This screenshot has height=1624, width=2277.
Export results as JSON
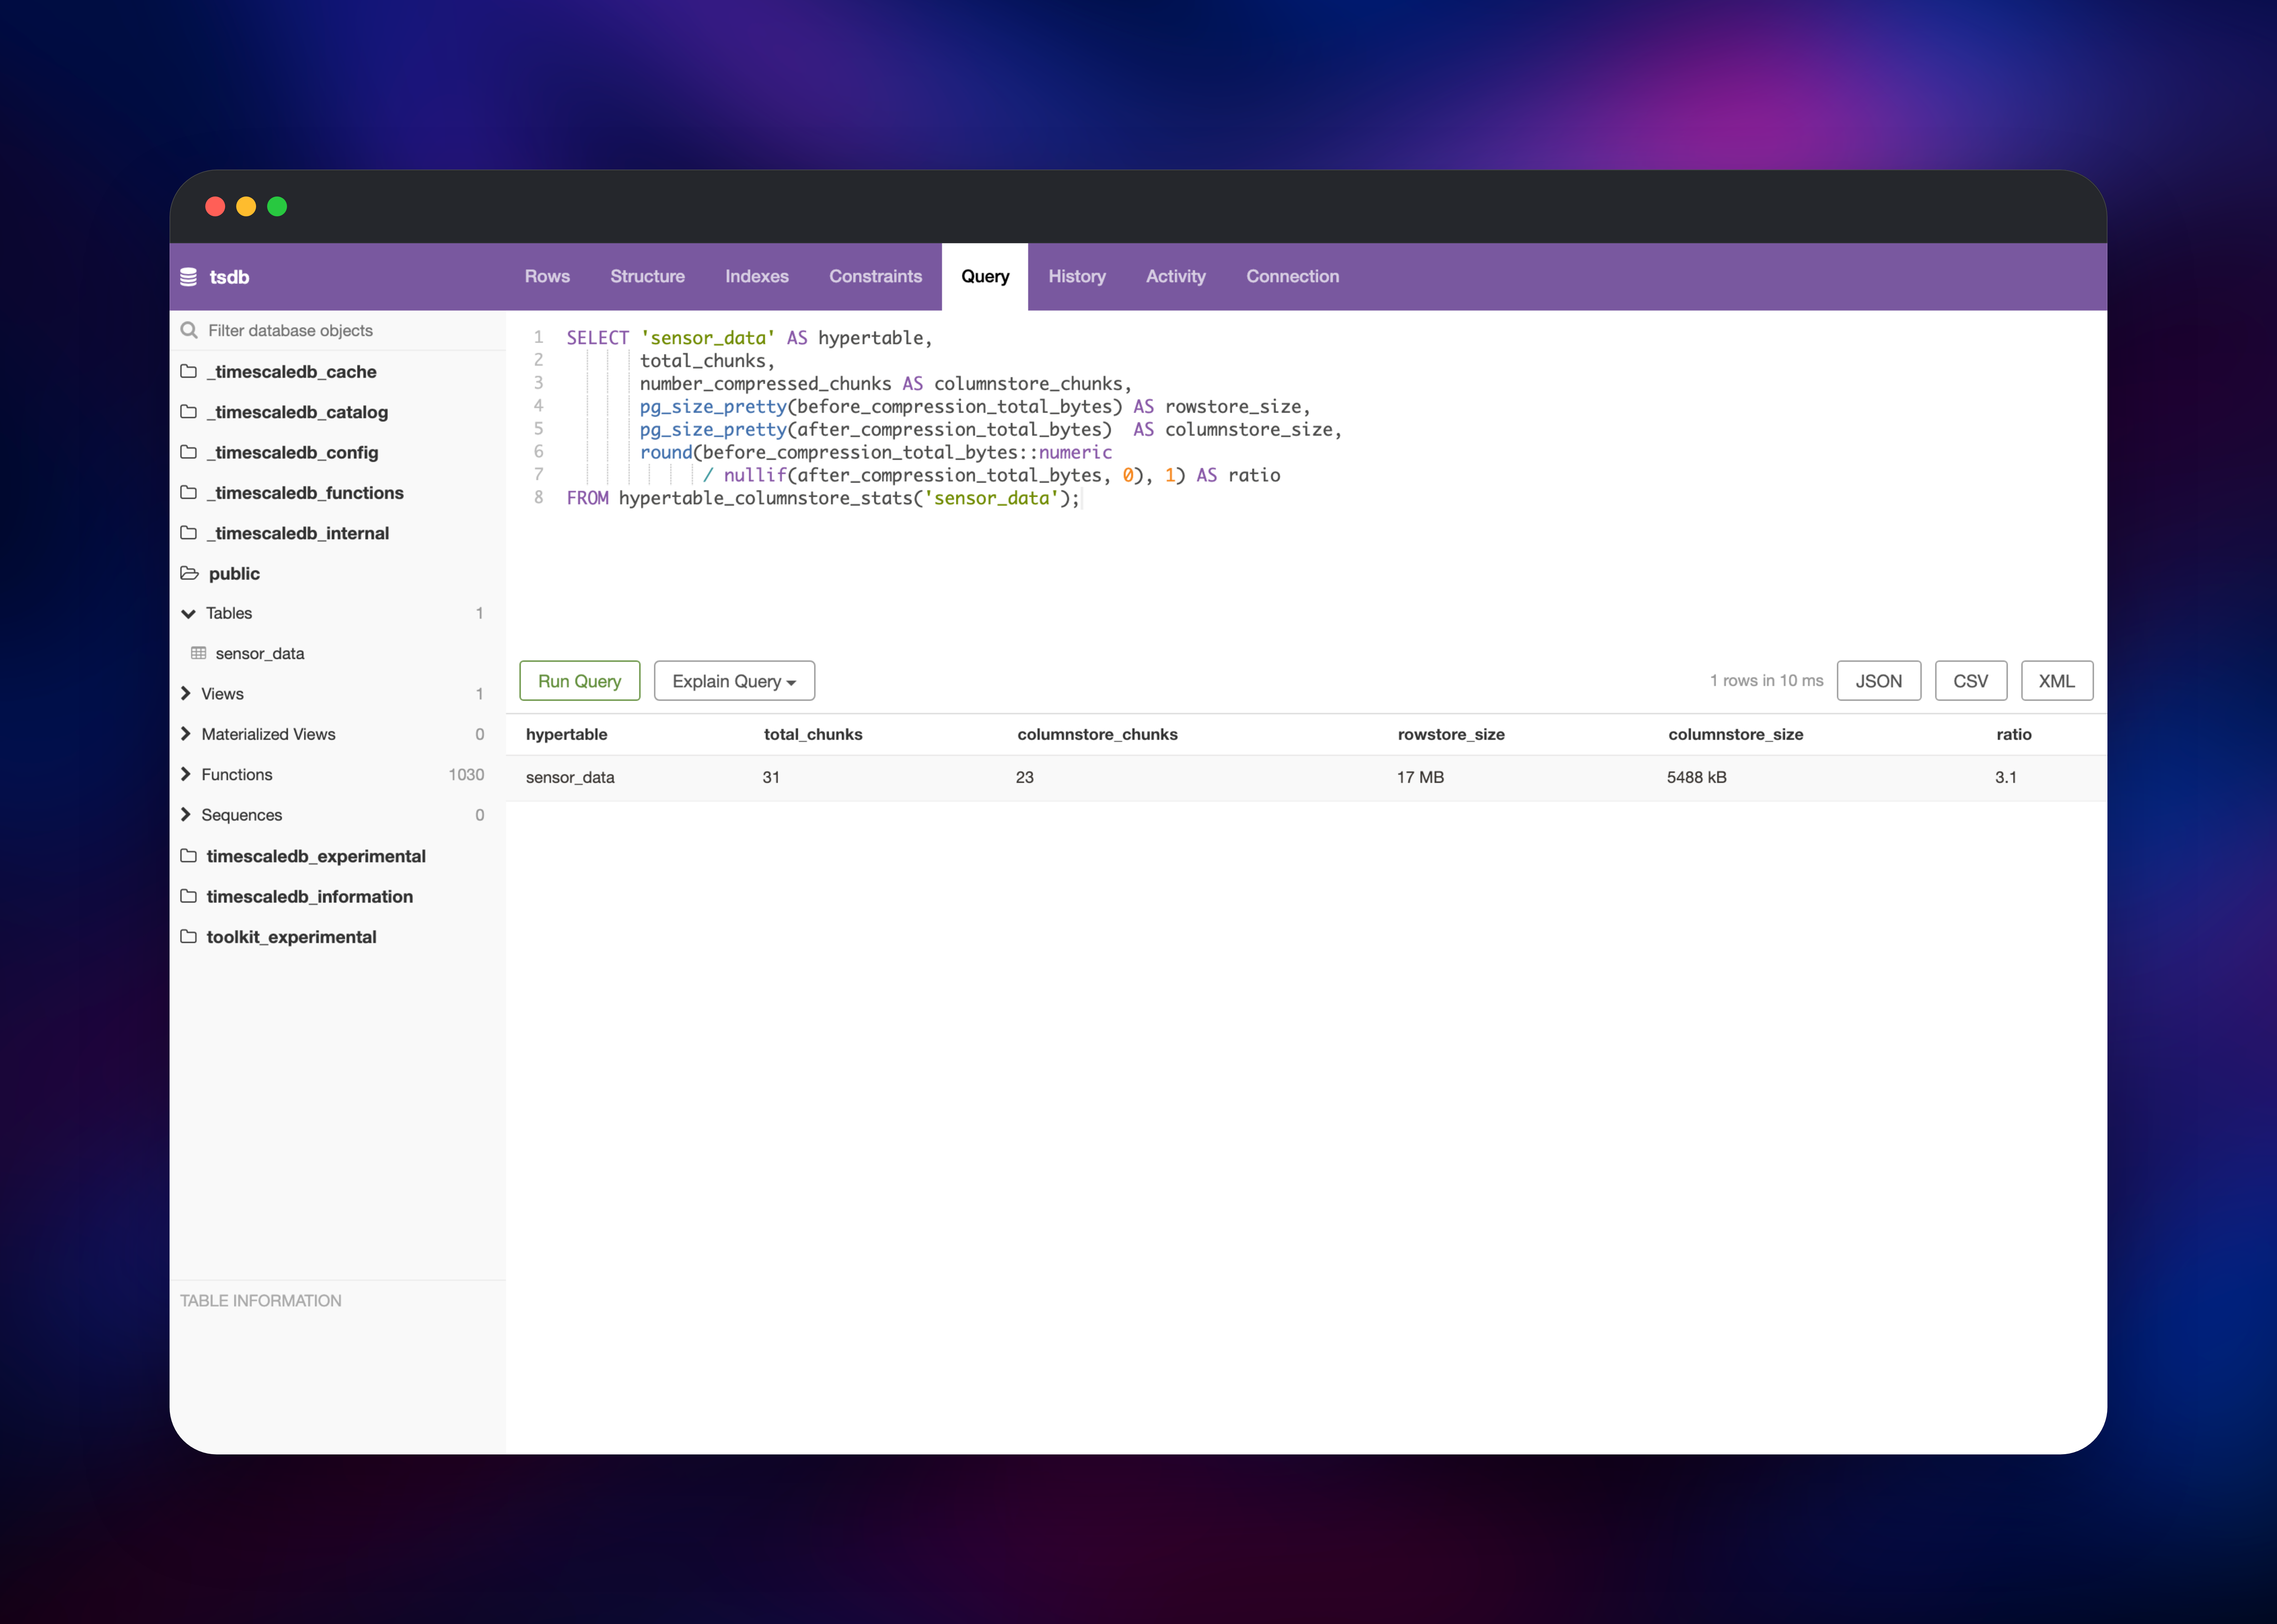point(1879,681)
